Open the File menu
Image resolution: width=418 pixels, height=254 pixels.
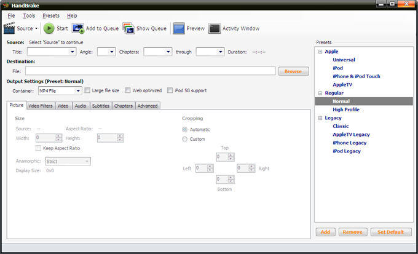(11, 16)
